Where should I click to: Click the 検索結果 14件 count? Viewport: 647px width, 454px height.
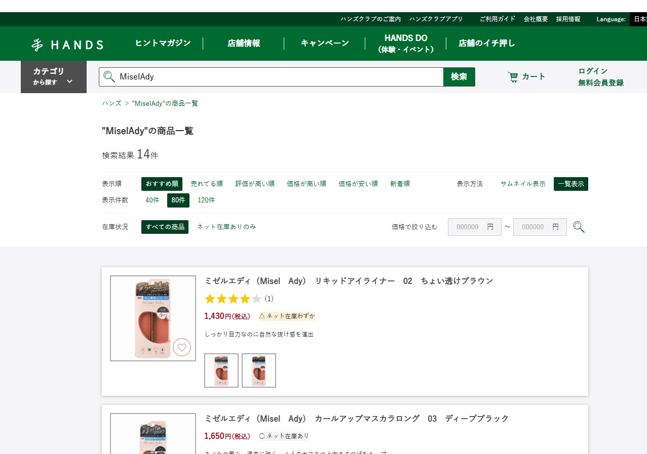[130, 154]
